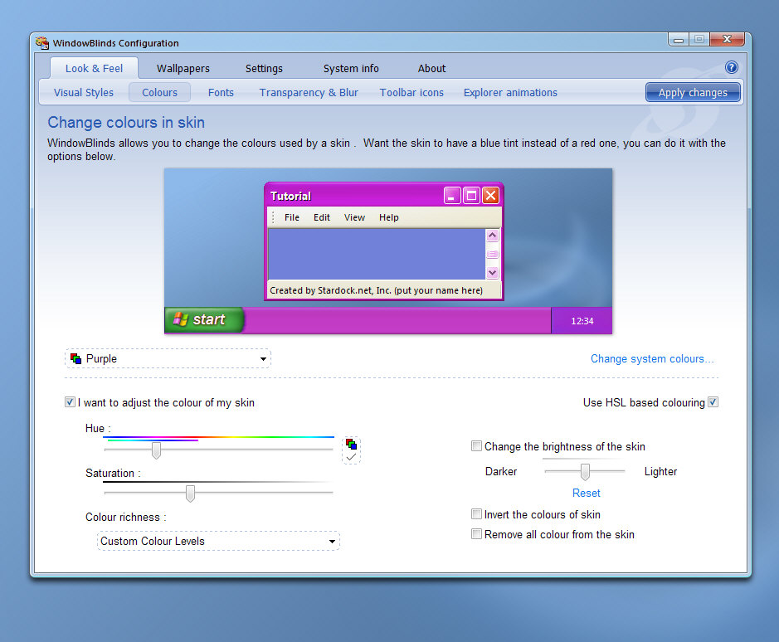The height and width of the screenshot is (642, 779).
Task: Click Edit in the preview Tutorial menu
Action: click(x=321, y=217)
